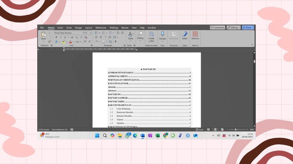Apply subscript formatting
The width and height of the screenshot is (293, 164).
click(x=77, y=37)
